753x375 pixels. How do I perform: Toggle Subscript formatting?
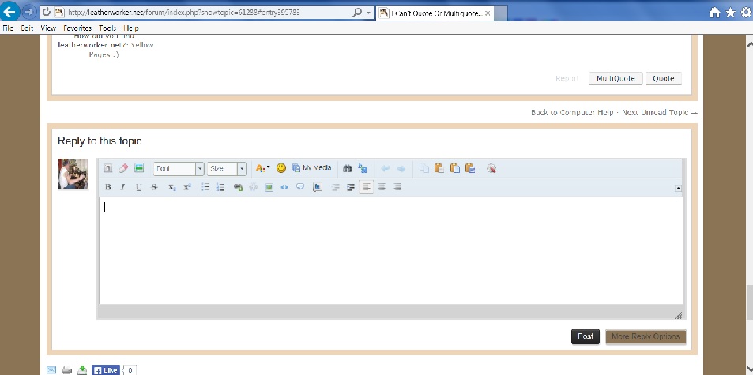point(171,187)
